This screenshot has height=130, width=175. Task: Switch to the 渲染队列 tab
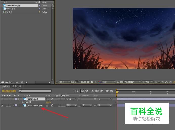pos(17,86)
